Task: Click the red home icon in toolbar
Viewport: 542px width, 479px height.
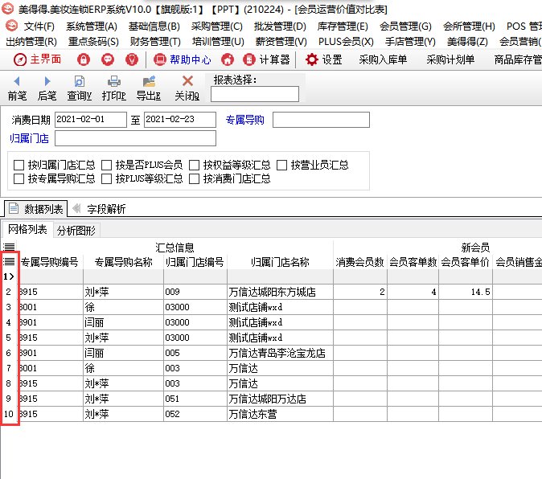Action: click(x=227, y=59)
